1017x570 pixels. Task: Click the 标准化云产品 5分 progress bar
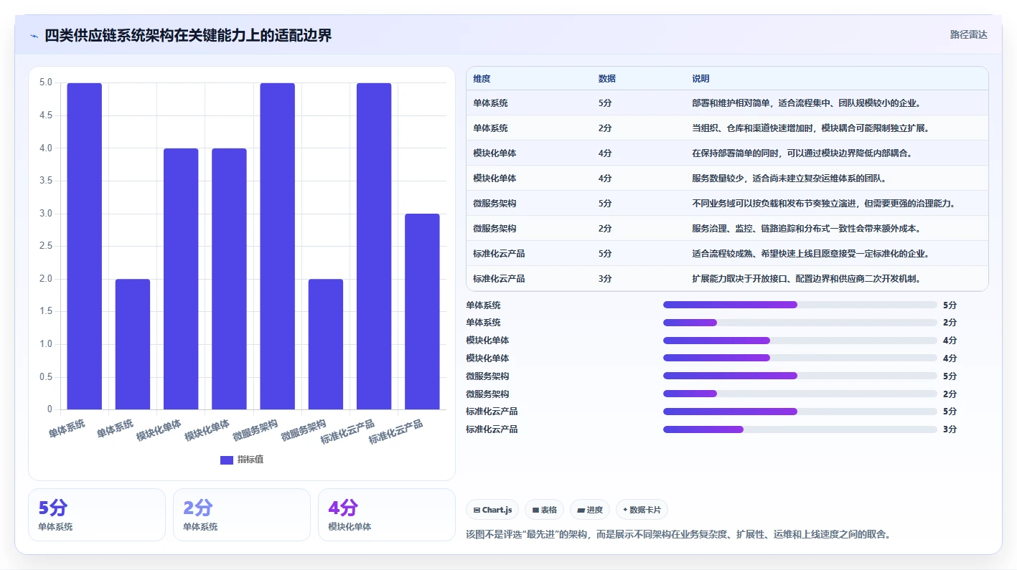pyautogui.click(x=800, y=412)
